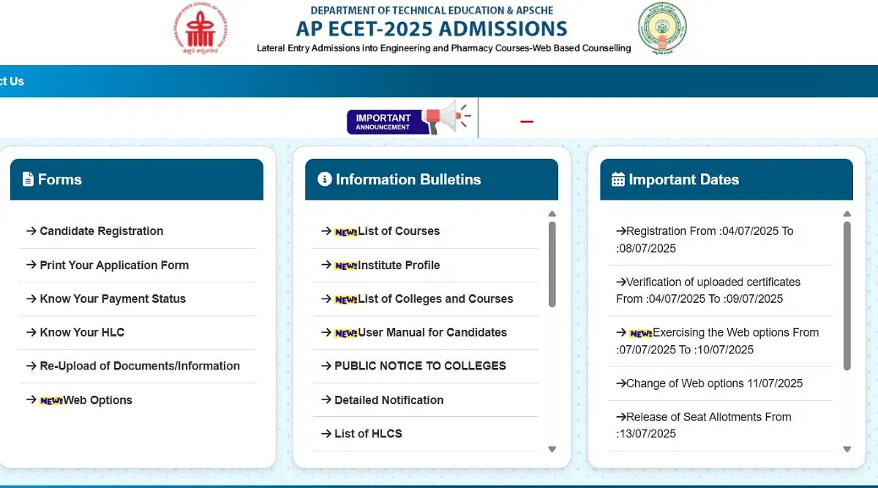Click the Forms panel header
The width and height of the screenshot is (878, 488).
(137, 179)
